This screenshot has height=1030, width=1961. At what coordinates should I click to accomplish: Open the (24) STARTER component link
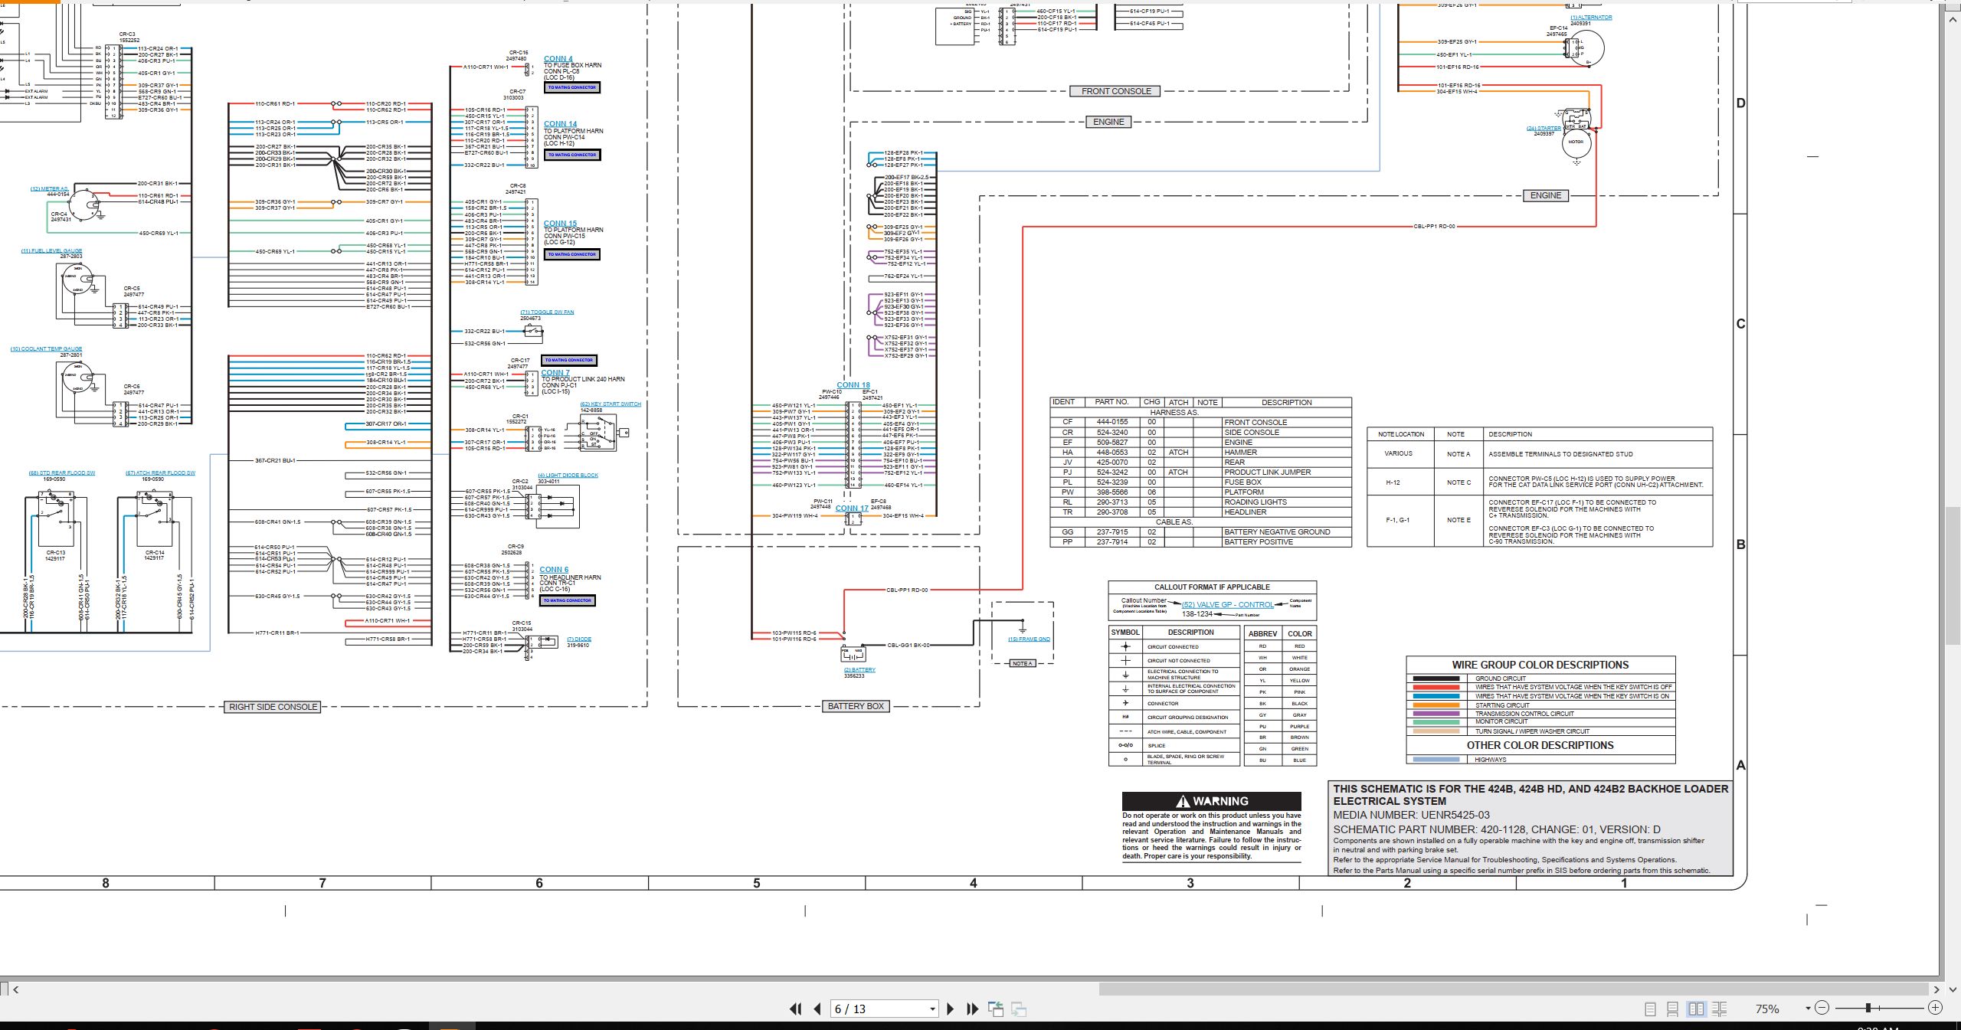(x=1544, y=129)
